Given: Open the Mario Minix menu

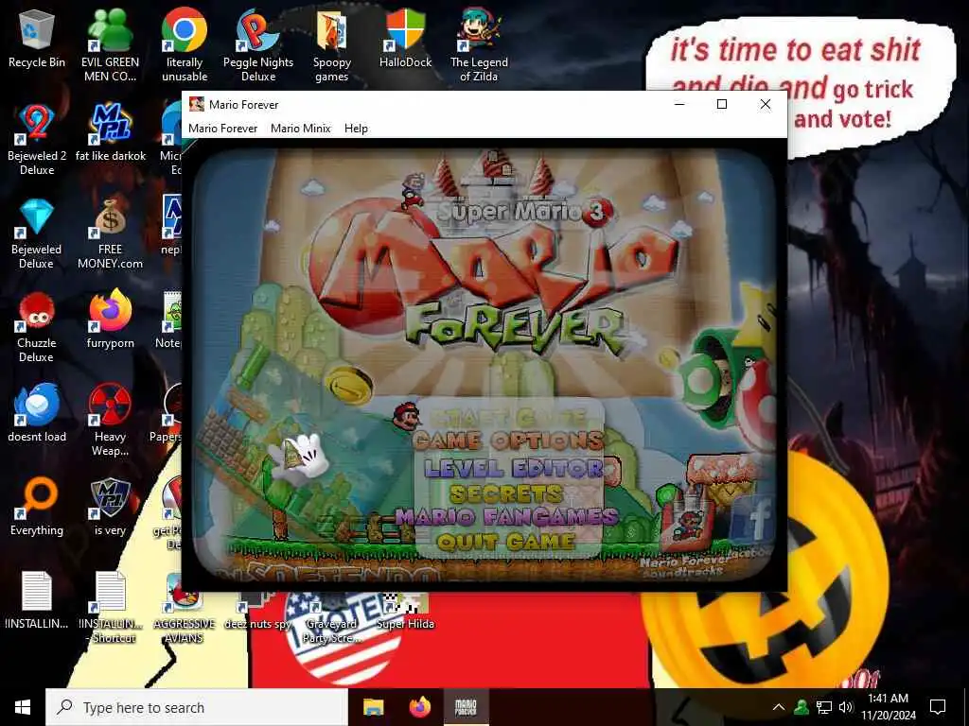Looking at the screenshot, I should click(x=300, y=129).
